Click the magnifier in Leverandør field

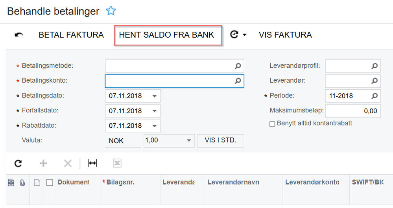coord(375,81)
